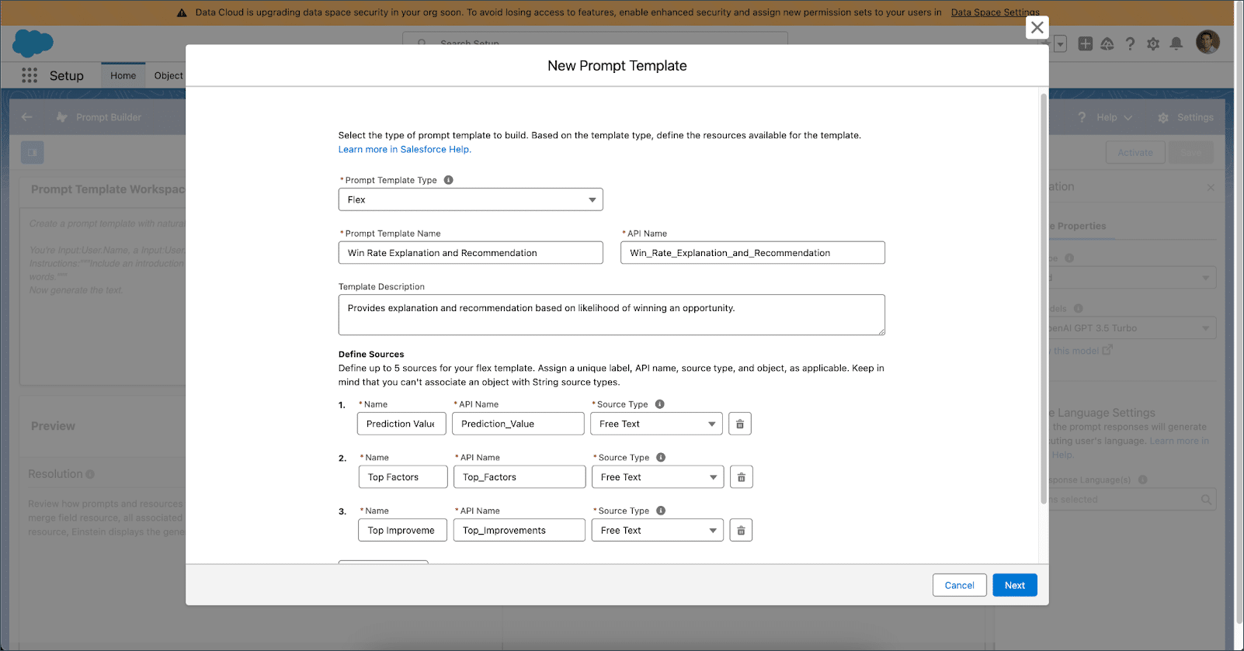Delete source 1 with its trash icon
This screenshot has width=1244, height=651.
tap(740, 424)
